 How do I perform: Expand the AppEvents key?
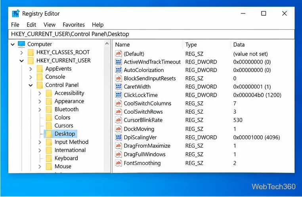tap(31, 69)
